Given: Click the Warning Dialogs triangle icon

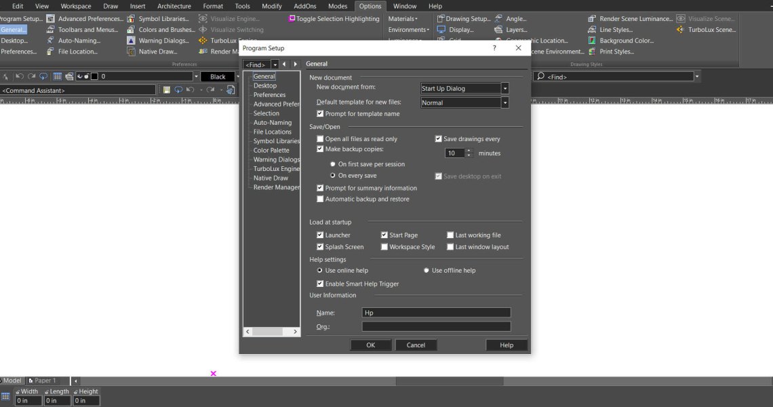Looking at the screenshot, I should pos(131,41).
